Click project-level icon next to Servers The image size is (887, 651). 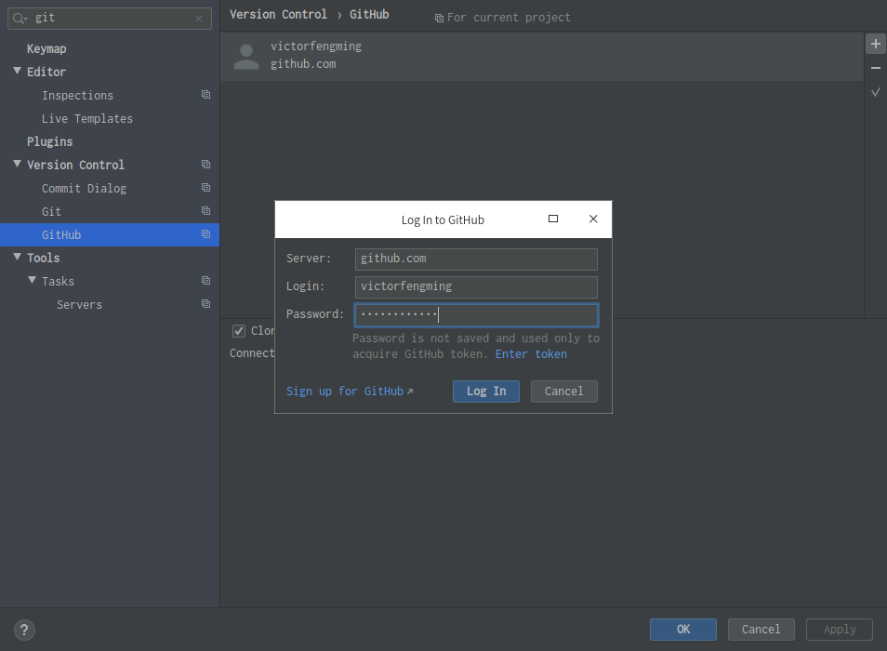click(205, 304)
